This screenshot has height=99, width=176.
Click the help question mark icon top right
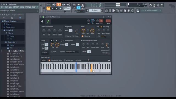tap(162, 5)
